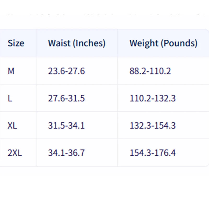Click divider between Size and Waist headers
Image resolution: width=209 pixels, height=209 pixels.
click(x=36, y=43)
